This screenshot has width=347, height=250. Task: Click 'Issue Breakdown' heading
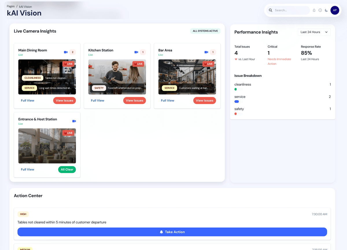click(x=248, y=76)
